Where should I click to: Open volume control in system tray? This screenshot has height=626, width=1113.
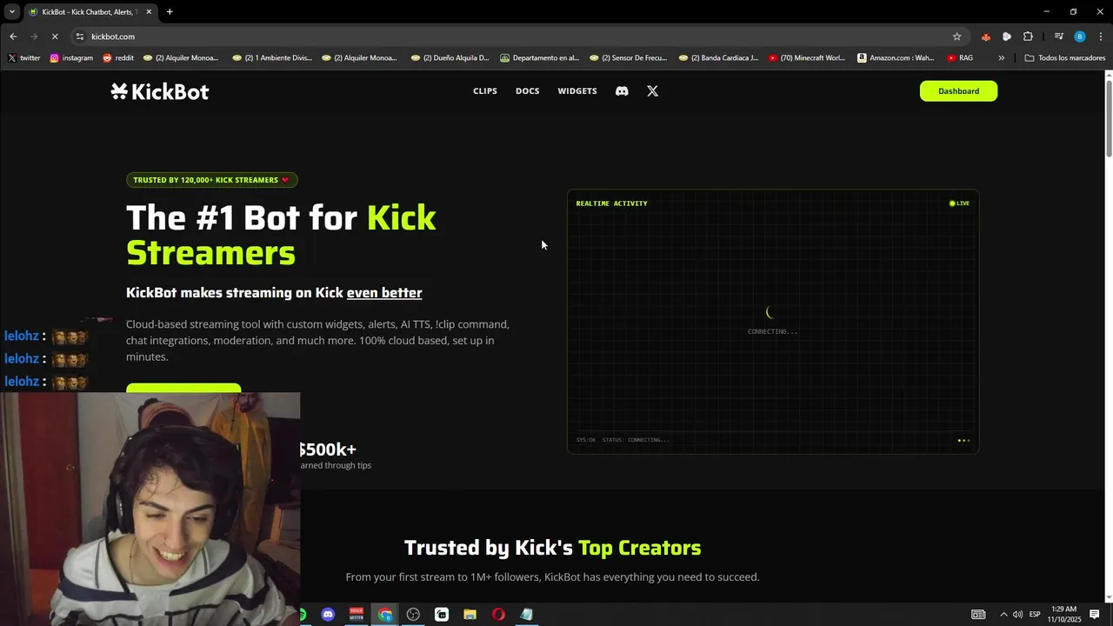[1017, 615]
